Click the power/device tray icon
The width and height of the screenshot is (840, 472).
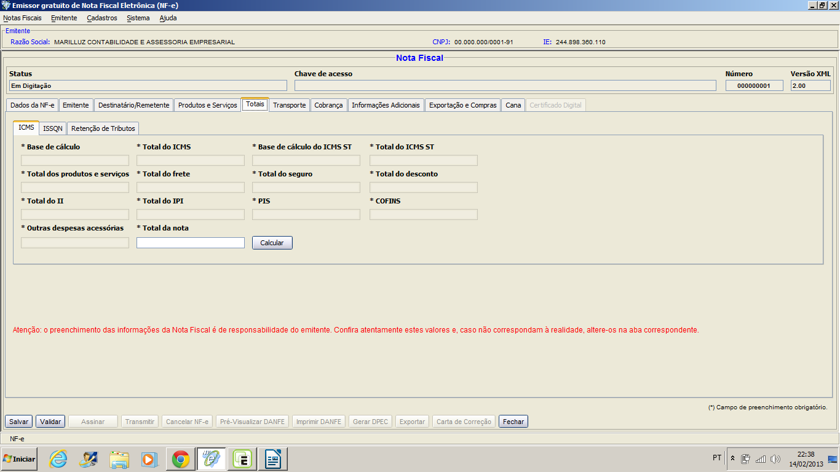[746, 458]
